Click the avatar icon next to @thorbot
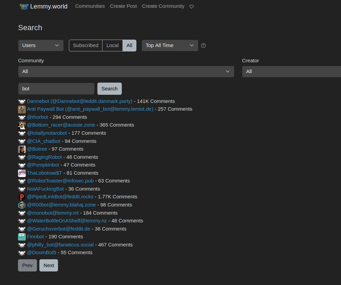The height and width of the screenshot is (285, 341). click(22, 117)
